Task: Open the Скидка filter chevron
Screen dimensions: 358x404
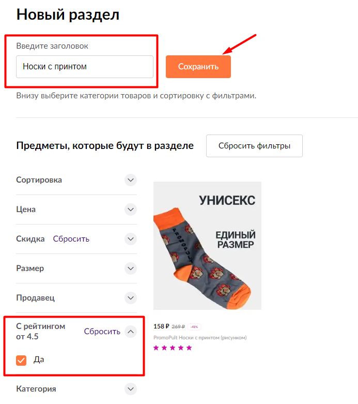Action: point(131,239)
